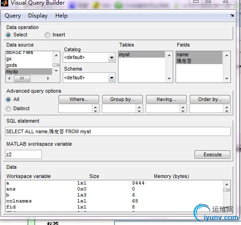The image size is (241, 225).
Task: Click Order by box down stepper arrow
Action: point(227,111)
